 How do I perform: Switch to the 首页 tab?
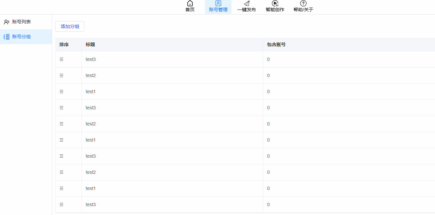click(x=190, y=7)
